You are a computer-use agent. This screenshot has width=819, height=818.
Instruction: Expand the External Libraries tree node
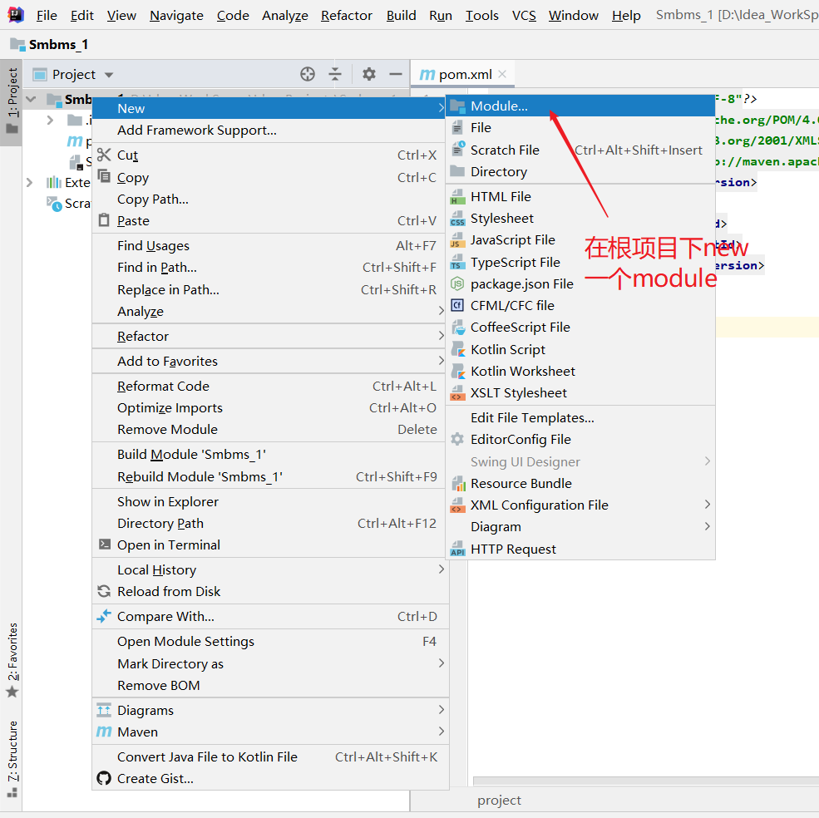pos(30,182)
